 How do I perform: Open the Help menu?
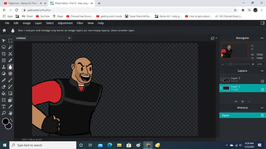click(100, 23)
